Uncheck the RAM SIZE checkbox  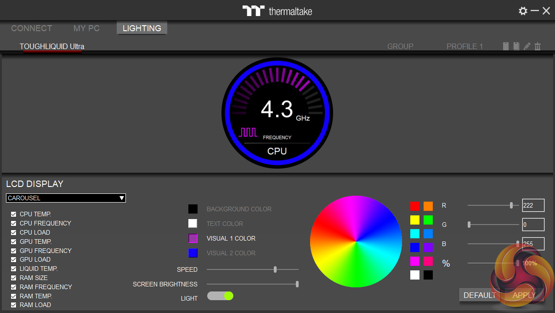click(13, 278)
